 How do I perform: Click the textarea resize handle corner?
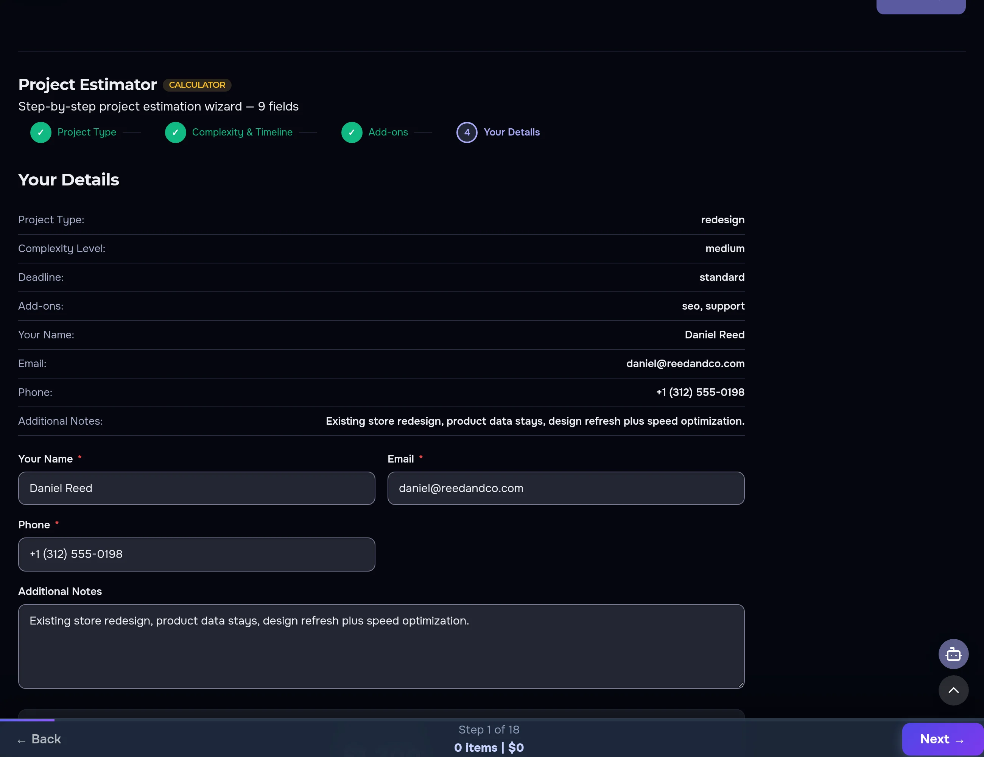(741, 685)
